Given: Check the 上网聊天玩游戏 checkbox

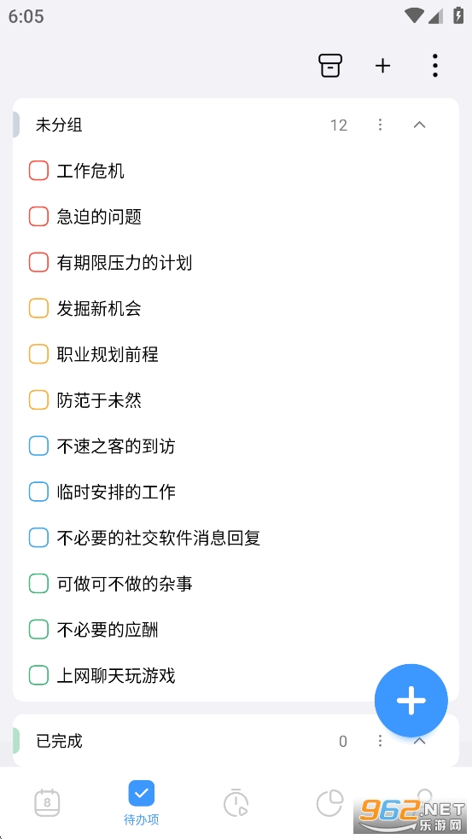Looking at the screenshot, I should pos(38,675).
